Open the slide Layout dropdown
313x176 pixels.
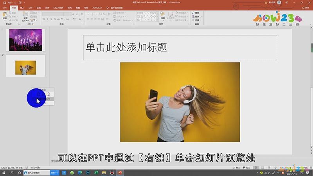point(34,13)
